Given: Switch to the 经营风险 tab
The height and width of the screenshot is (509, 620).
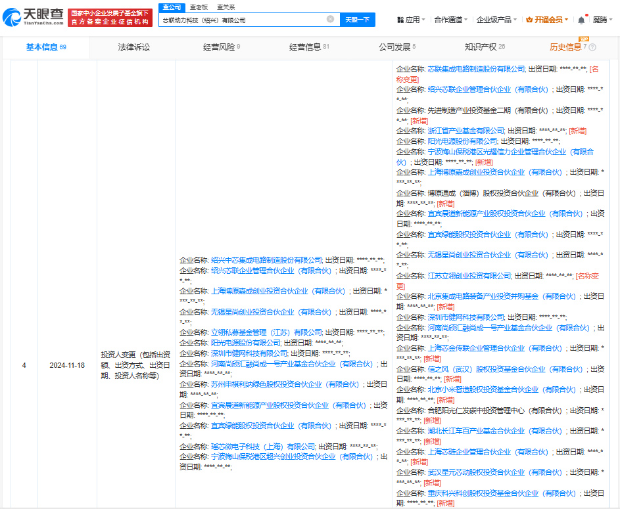Looking at the screenshot, I should (222, 47).
